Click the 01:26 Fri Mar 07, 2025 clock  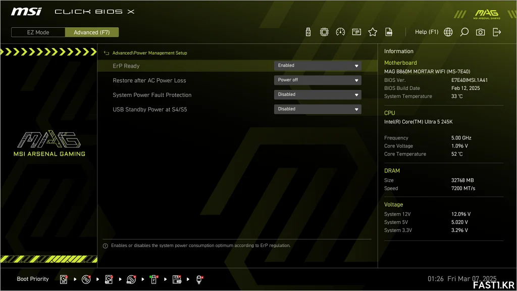(462, 279)
